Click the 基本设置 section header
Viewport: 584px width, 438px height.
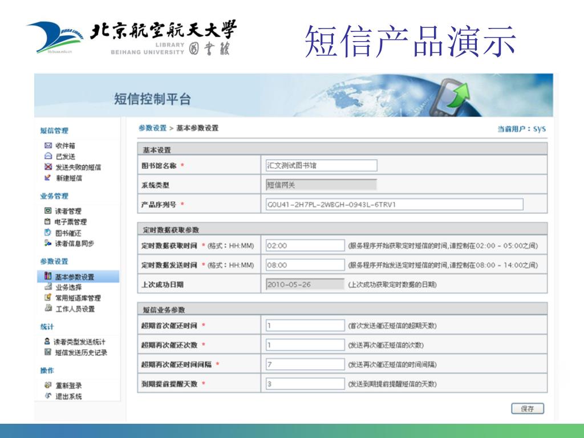coord(342,149)
